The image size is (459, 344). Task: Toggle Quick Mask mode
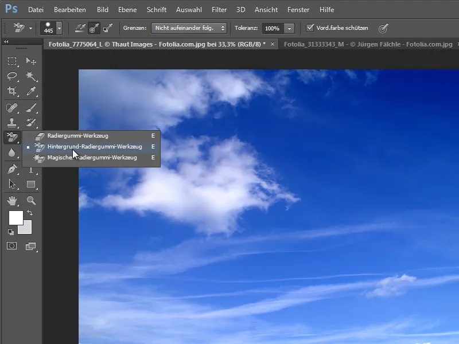coord(12,246)
